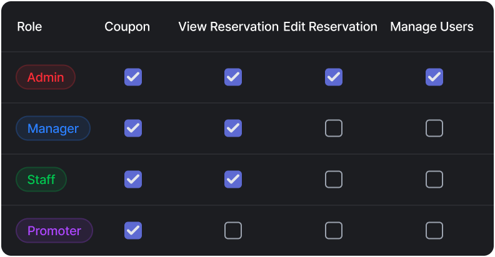Select the blue Manager role badge

53,128
